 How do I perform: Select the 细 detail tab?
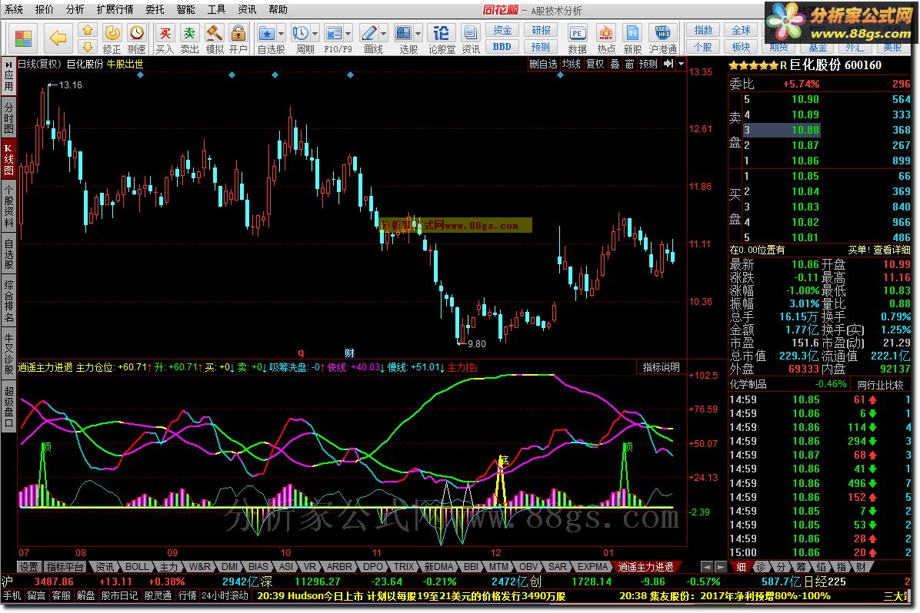pyautogui.click(x=741, y=567)
